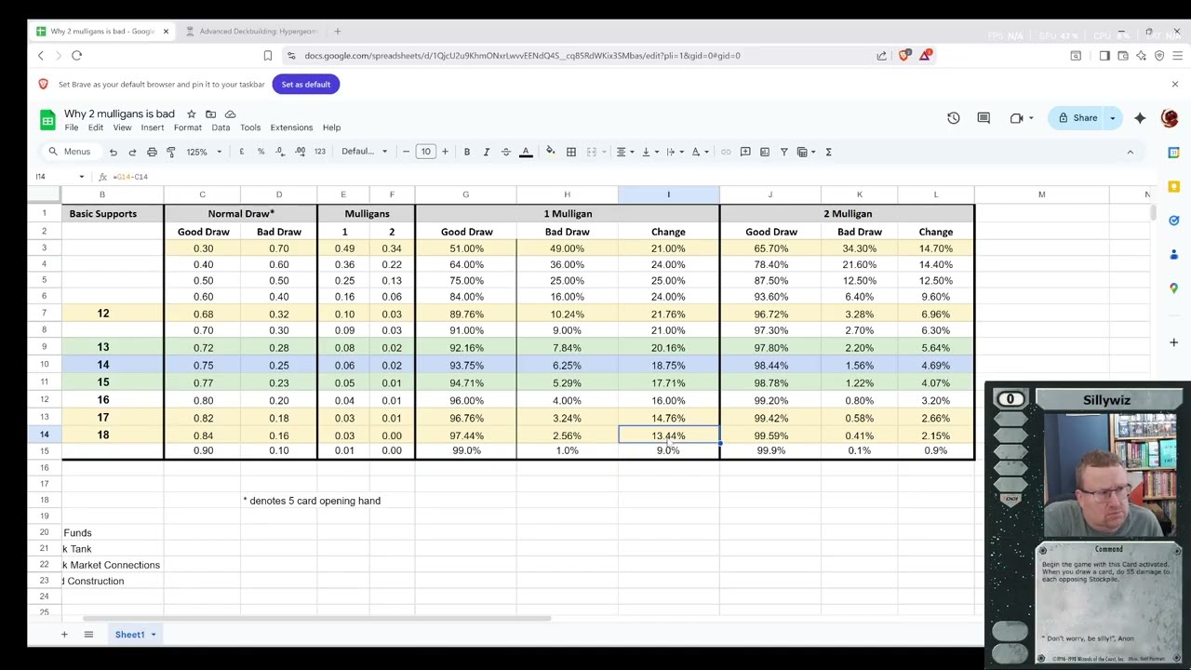Create a filter

pos(784,152)
